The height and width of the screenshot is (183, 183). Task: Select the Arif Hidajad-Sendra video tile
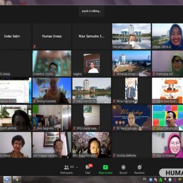[52, 145]
